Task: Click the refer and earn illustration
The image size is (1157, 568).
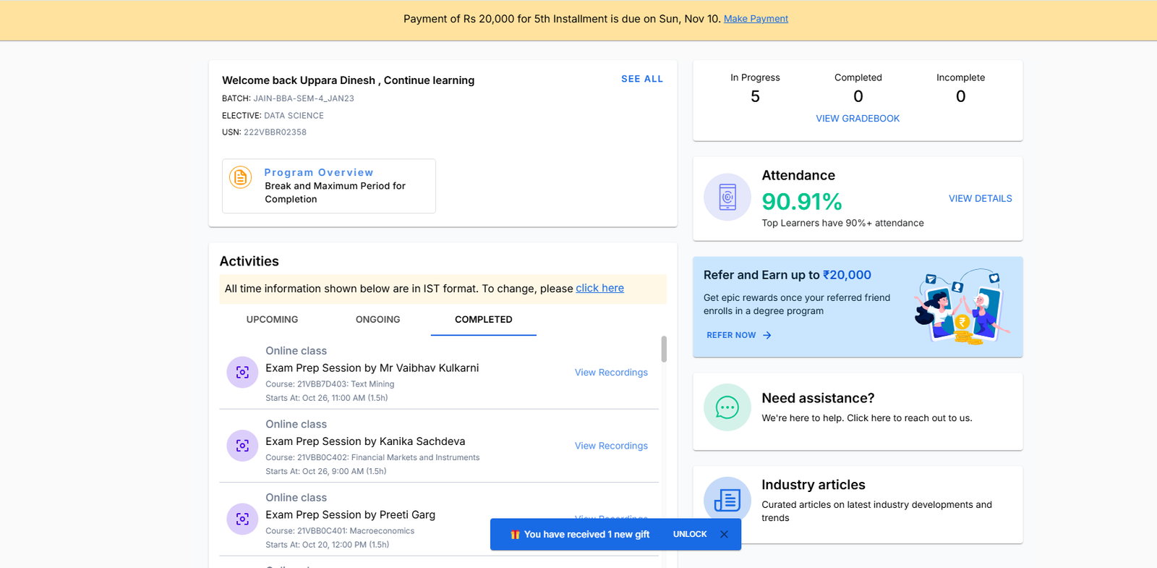Action: pyautogui.click(x=960, y=308)
